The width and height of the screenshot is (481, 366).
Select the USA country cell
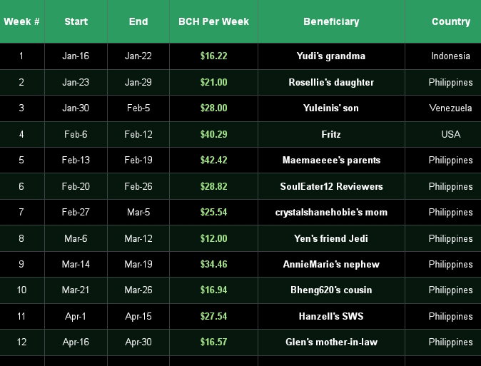443,134
